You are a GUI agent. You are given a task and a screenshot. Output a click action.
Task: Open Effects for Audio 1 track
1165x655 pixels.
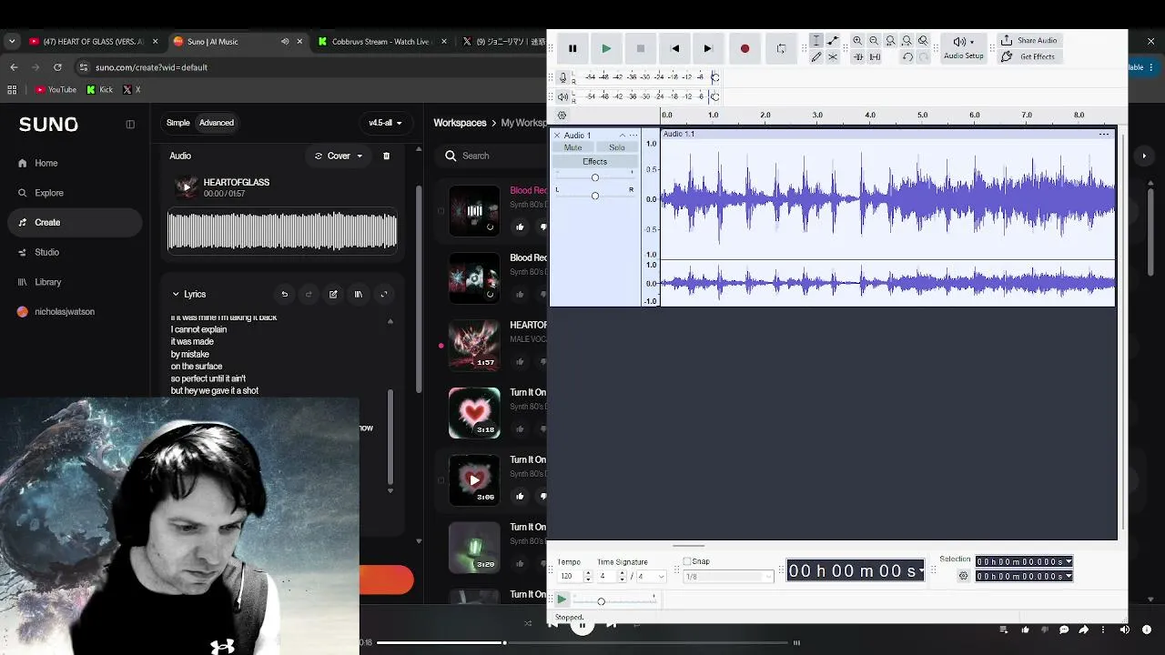(595, 162)
